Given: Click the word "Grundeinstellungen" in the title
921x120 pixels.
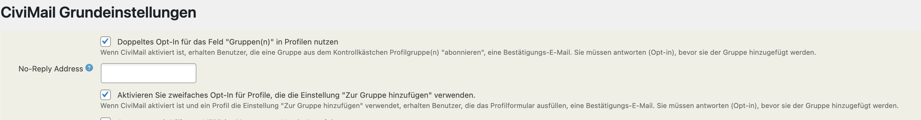Looking at the screenshot, I should (x=128, y=12).
